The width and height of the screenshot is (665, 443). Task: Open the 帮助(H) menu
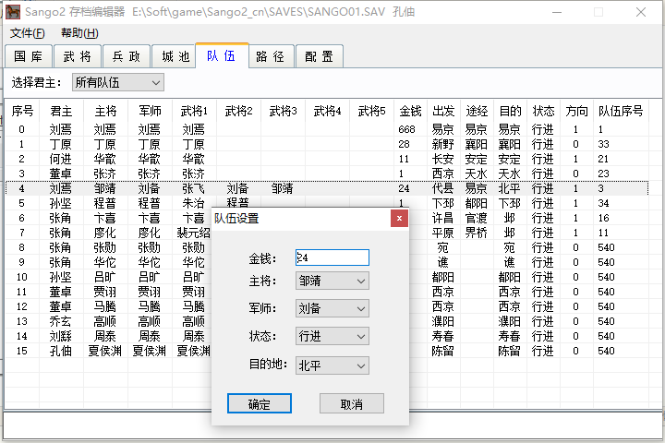[78, 33]
